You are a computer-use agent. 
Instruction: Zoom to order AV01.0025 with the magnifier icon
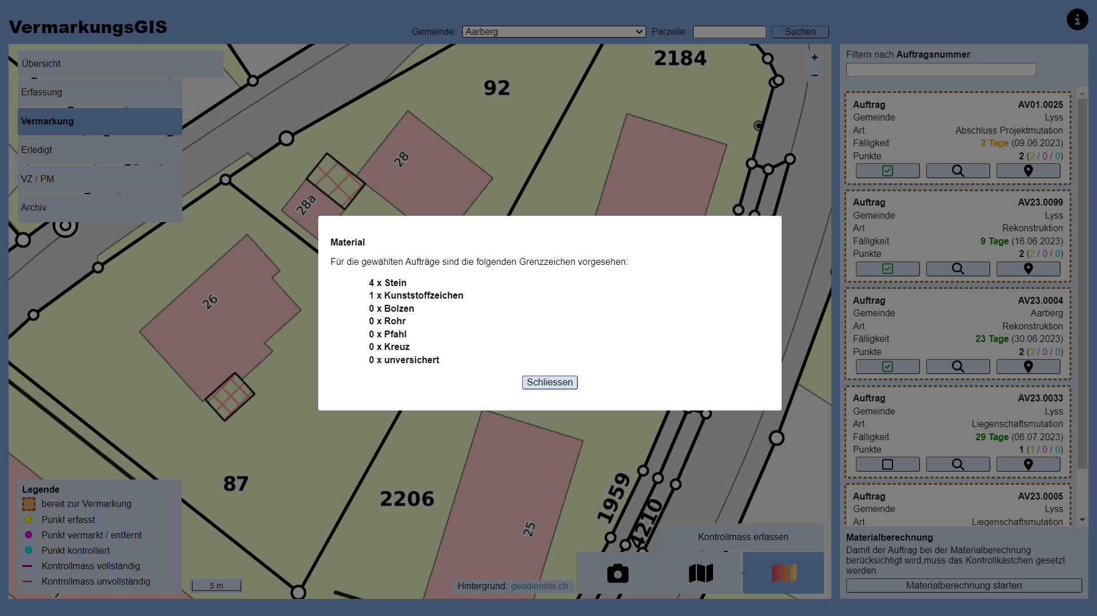point(958,170)
